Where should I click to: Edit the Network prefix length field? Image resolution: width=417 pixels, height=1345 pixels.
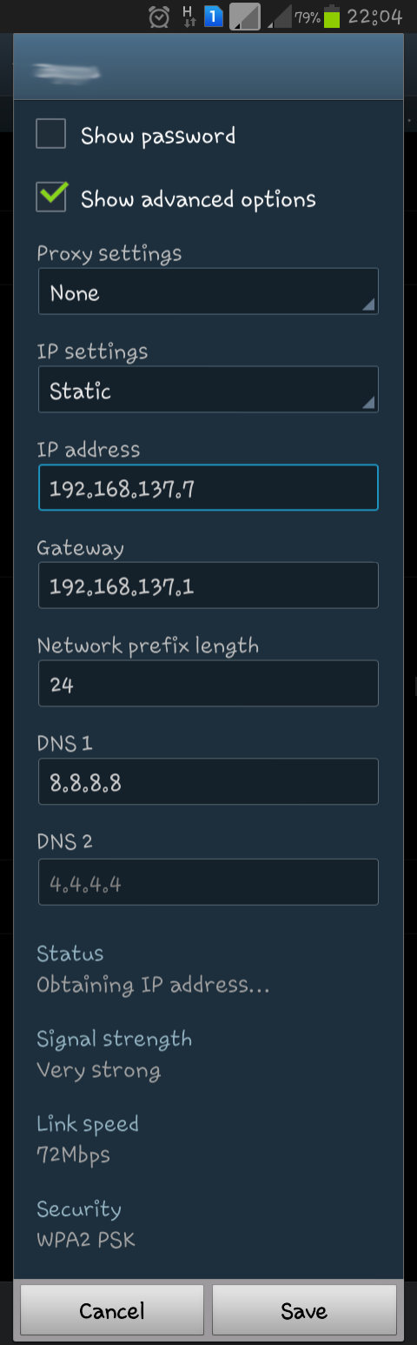tap(208, 684)
